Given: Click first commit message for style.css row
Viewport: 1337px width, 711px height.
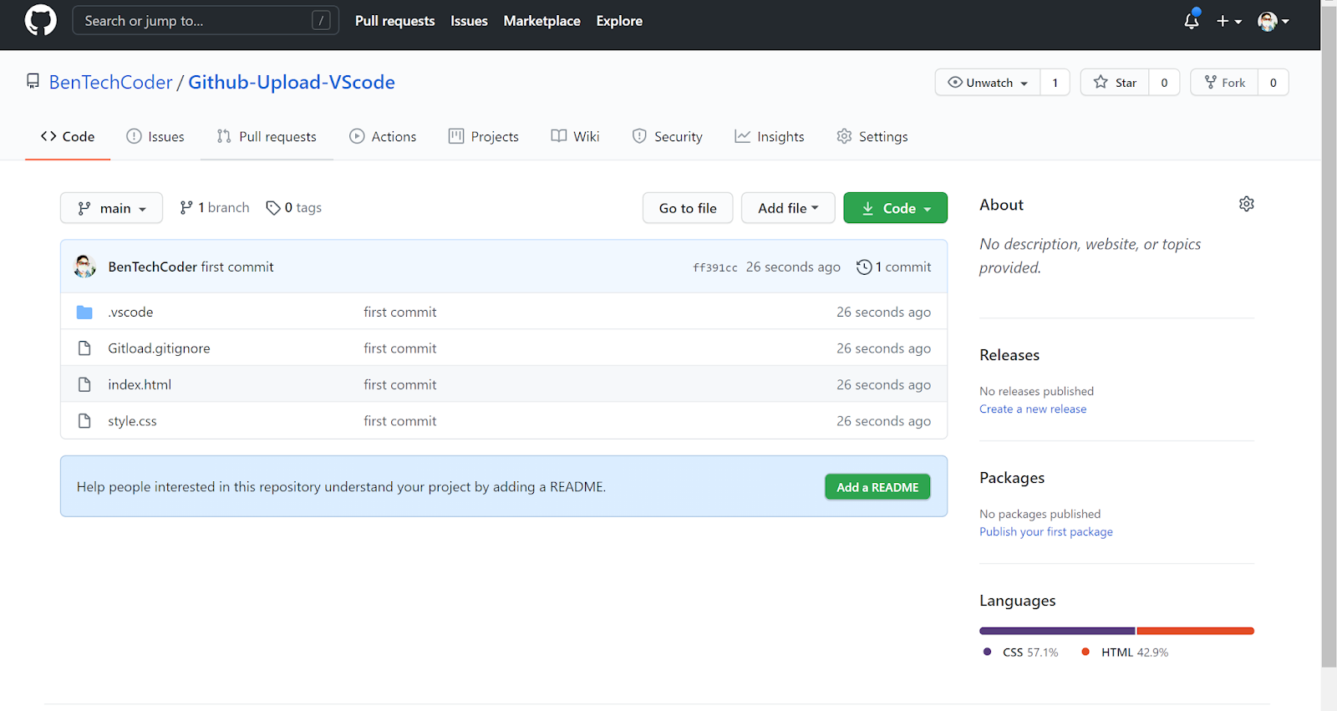Looking at the screenshot, I should click(400, 421).
